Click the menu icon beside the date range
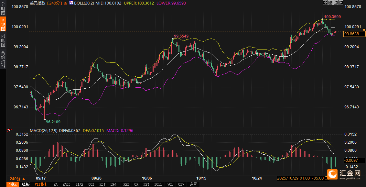The image size is (366, 187). [x=327, y=178]
